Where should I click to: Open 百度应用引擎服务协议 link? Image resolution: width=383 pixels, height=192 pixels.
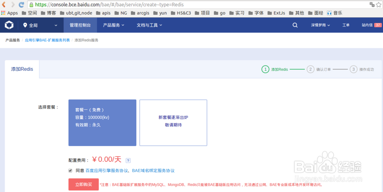pos(106,171)
